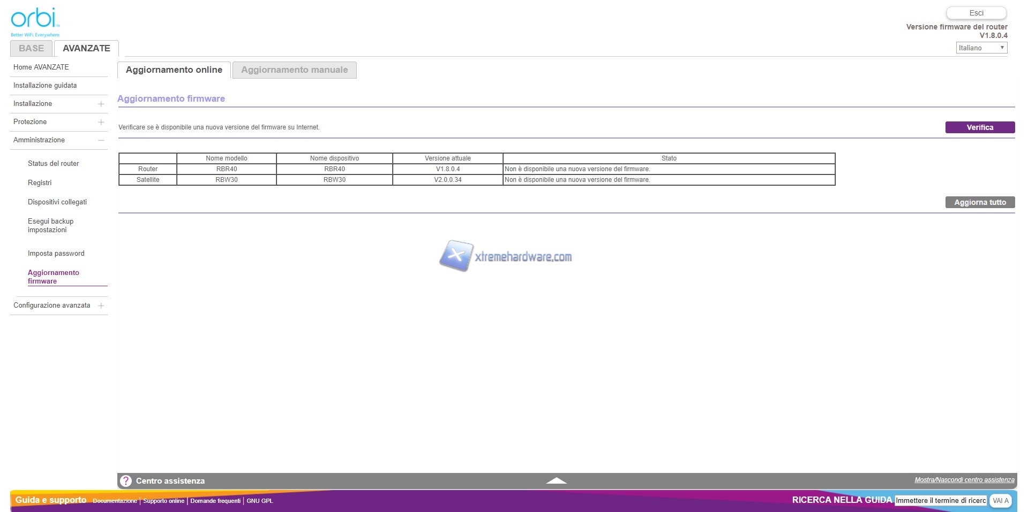Click the help search input field
Viewport: 1028px width, 512px height.
[x=940, y=501]
